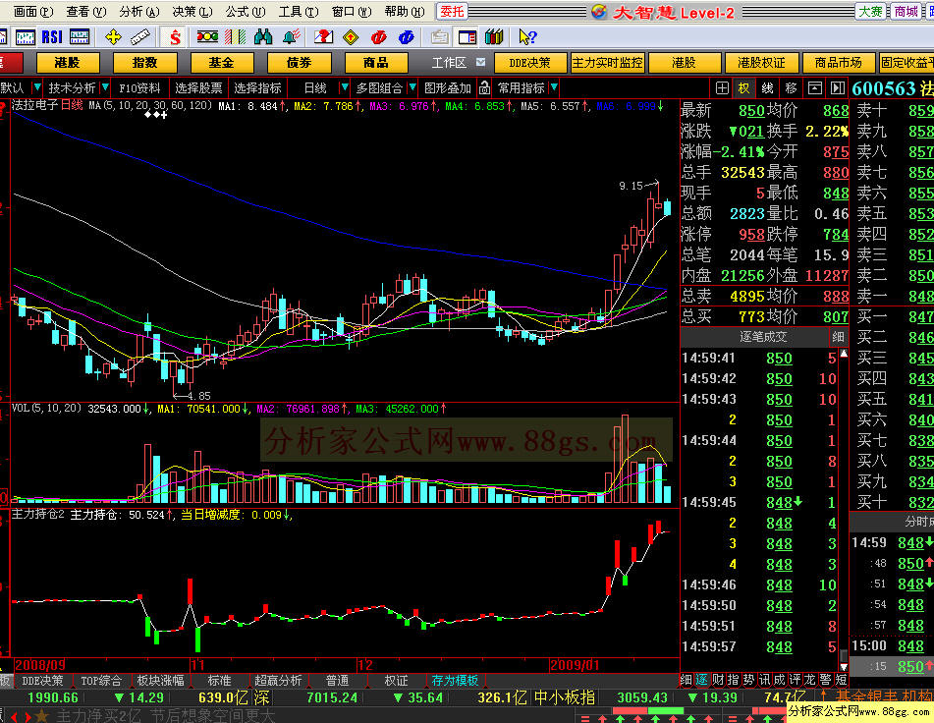Click the F10资料 button
Screen dimensions: 934x723
coord(139,88)
